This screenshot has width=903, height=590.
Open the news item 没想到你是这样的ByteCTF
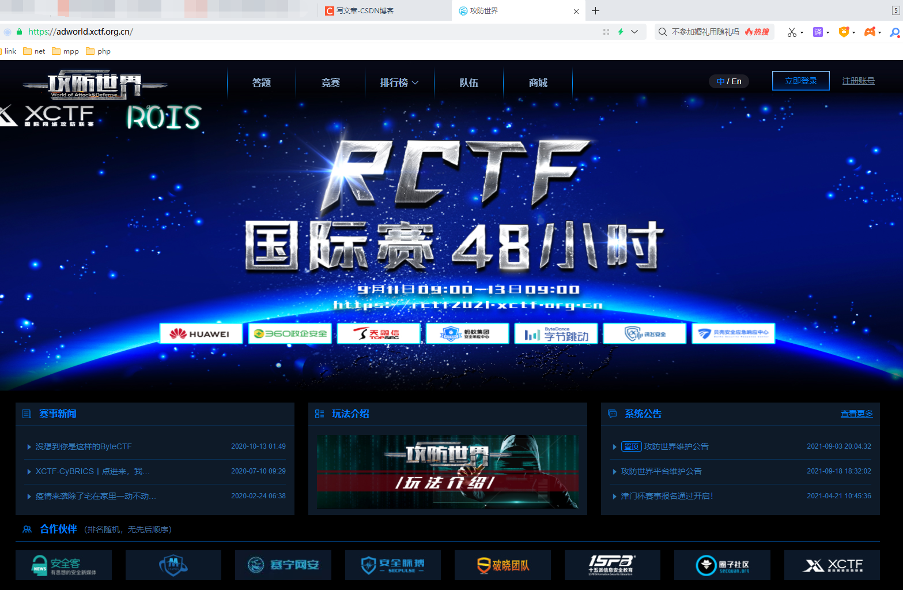point(84,446)
